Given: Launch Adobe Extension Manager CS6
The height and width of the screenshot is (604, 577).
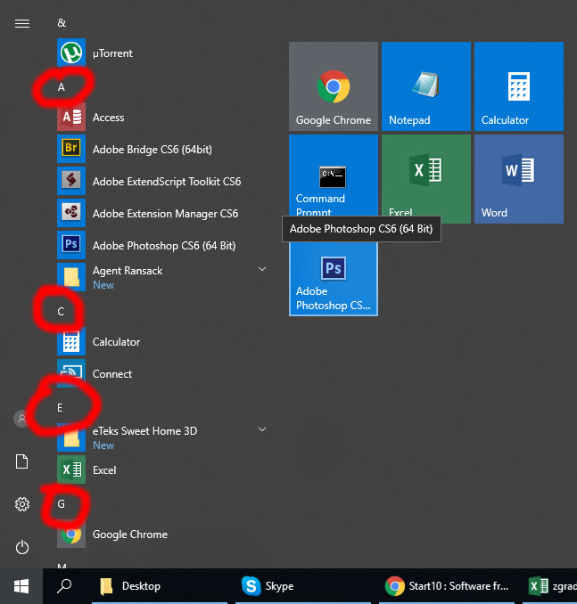Looking at the screenshot, I should point(162,214).
